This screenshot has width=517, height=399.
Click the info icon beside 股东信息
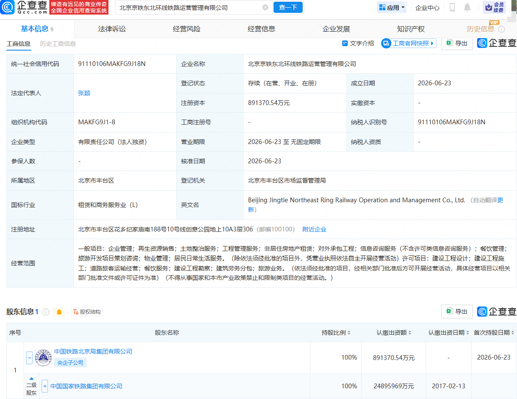pos(46,312)
